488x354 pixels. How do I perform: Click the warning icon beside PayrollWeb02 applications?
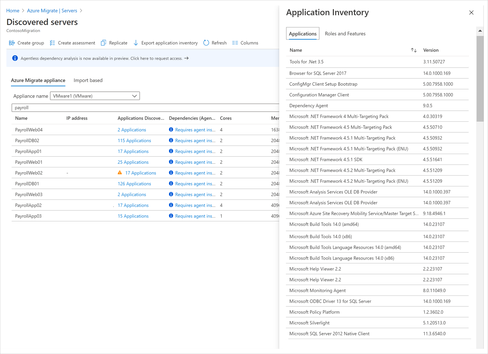coord(120,173)
